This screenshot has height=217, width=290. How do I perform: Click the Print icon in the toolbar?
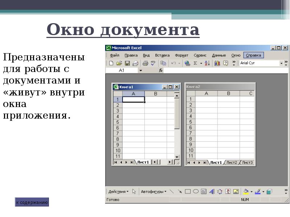click(x=145, y=63)
